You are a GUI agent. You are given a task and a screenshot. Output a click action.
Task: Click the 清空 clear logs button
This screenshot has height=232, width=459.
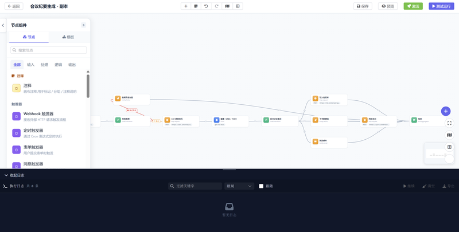click(429, 186)
